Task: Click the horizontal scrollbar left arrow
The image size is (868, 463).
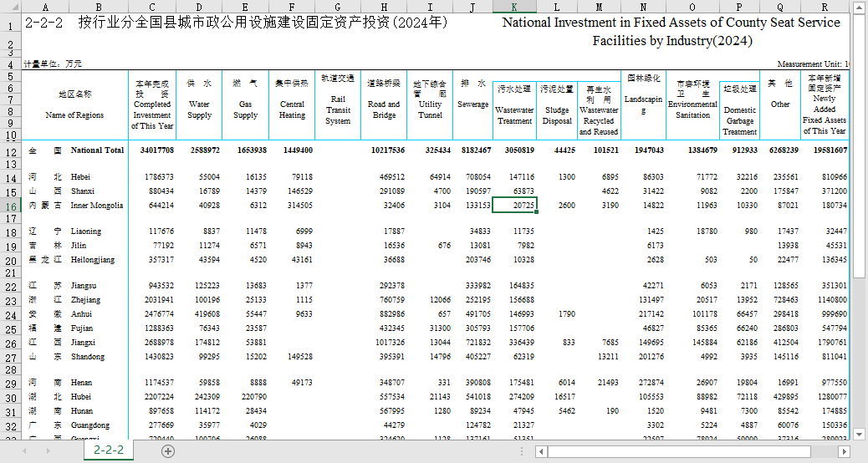Action: (541, 452)
